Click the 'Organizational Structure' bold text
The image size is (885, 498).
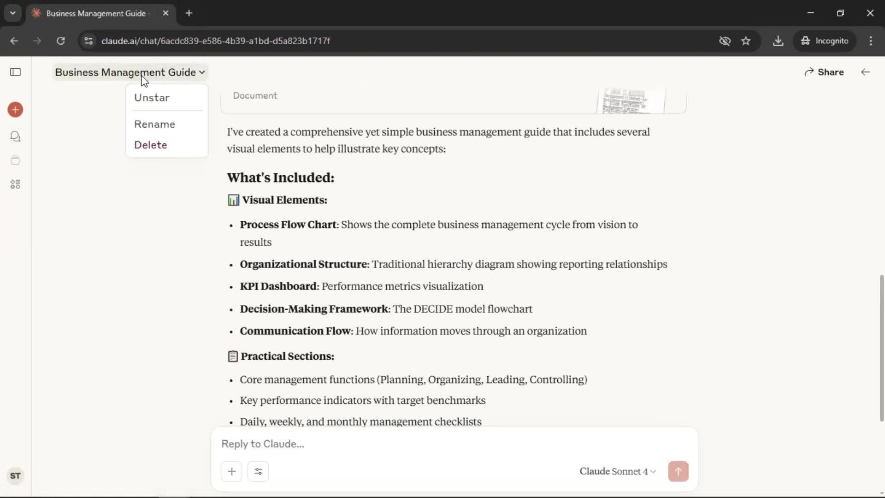[303, 264]
